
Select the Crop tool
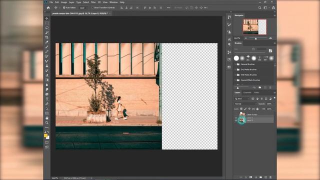[x=46, y=37]
